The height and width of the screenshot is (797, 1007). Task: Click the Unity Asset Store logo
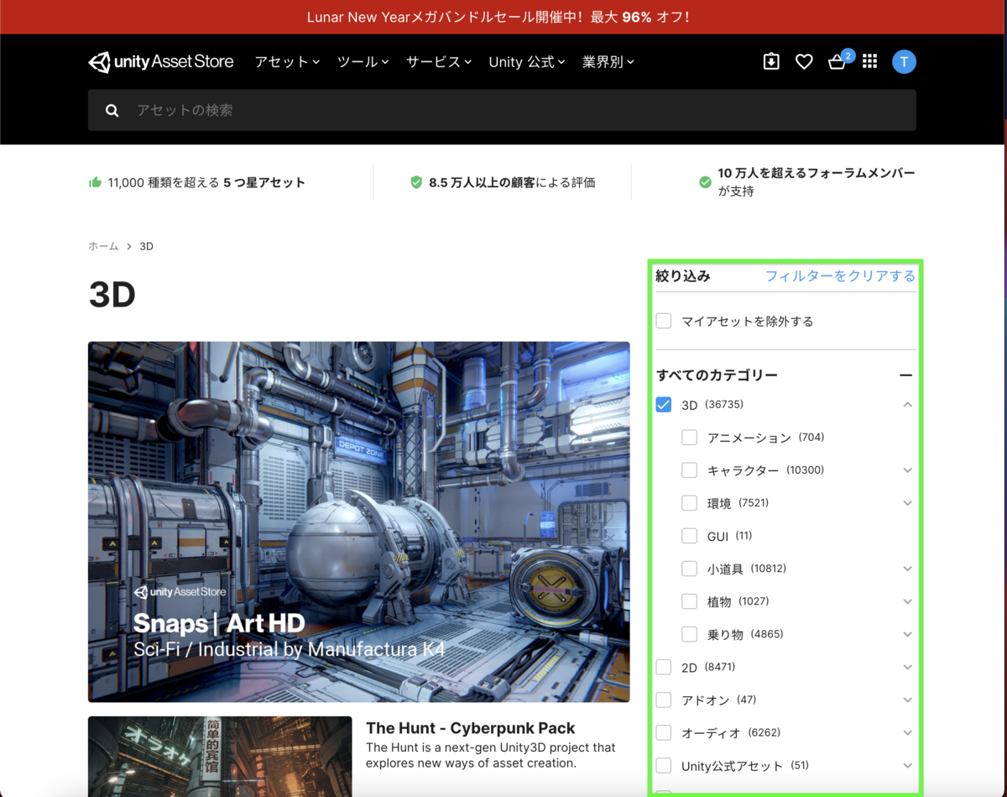[x=161, y=62]
